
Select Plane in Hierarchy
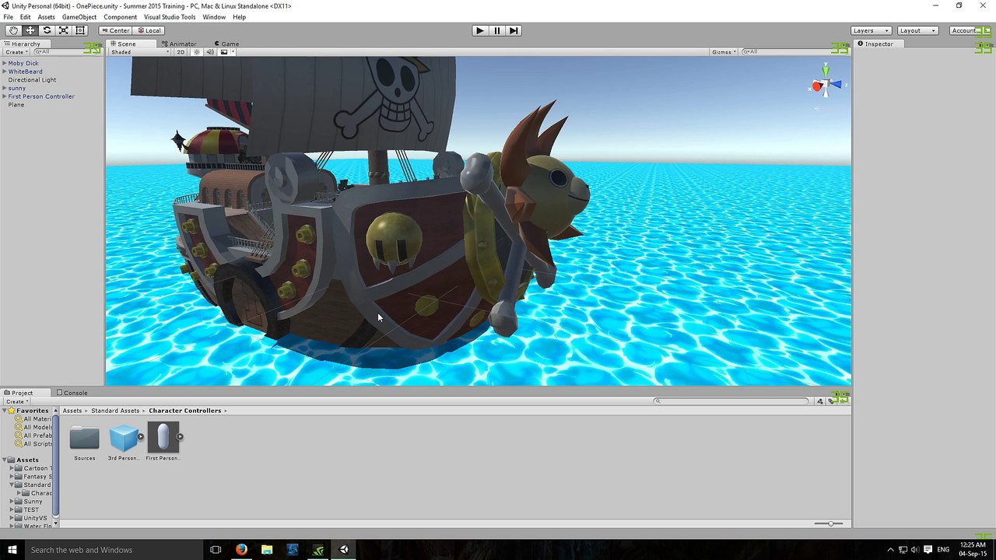16,105
